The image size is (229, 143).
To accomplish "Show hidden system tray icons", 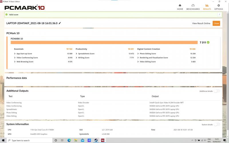I will (192, 140).
